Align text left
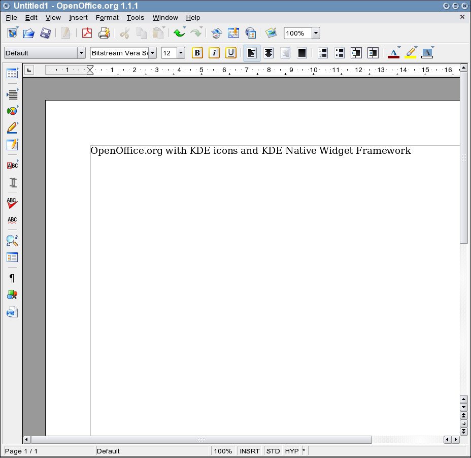This screenshot has width=471, height=458. click(252, 53)
